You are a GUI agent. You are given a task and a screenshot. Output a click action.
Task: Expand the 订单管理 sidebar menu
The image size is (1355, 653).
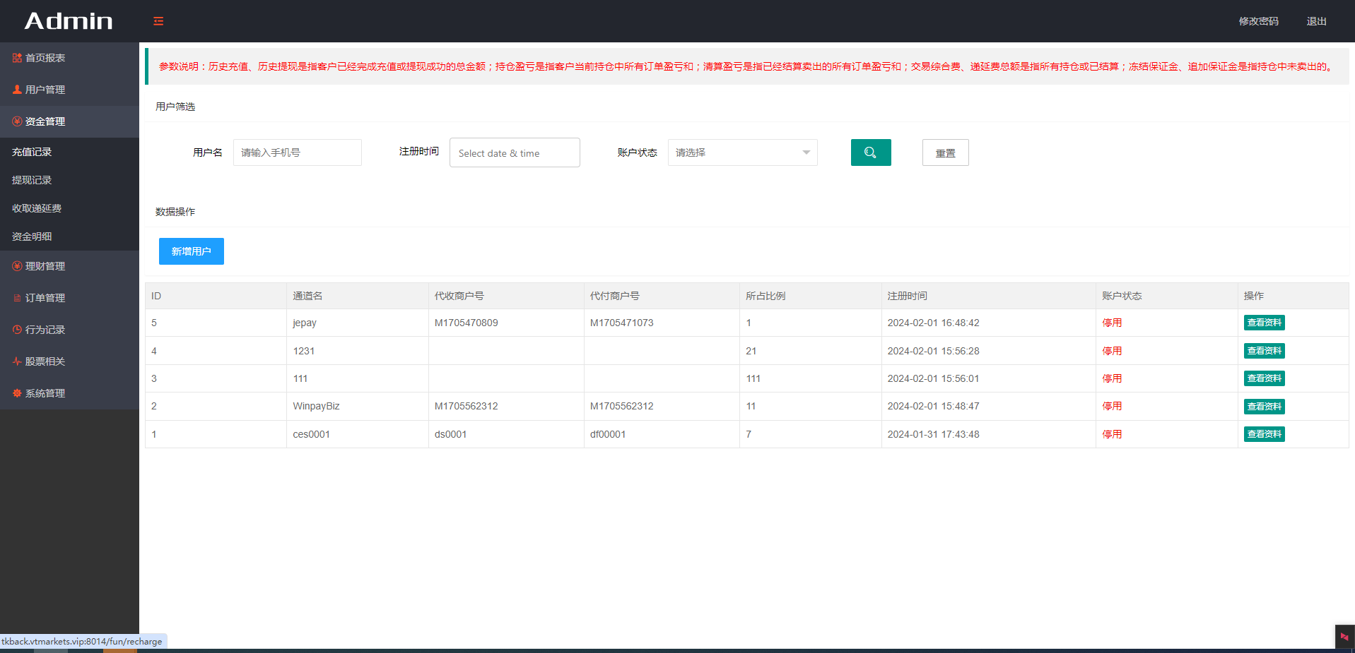pyautogui.click(x=45, y=298)
